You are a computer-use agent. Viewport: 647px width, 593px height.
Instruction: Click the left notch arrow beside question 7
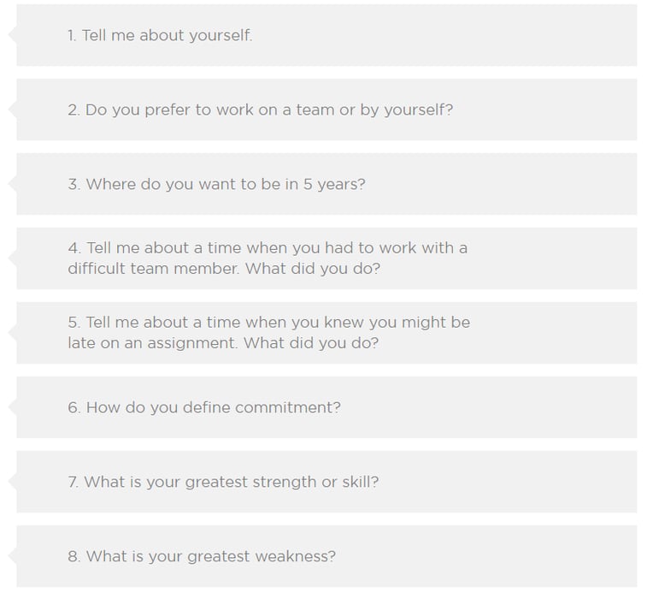click(x=12, y=482)
